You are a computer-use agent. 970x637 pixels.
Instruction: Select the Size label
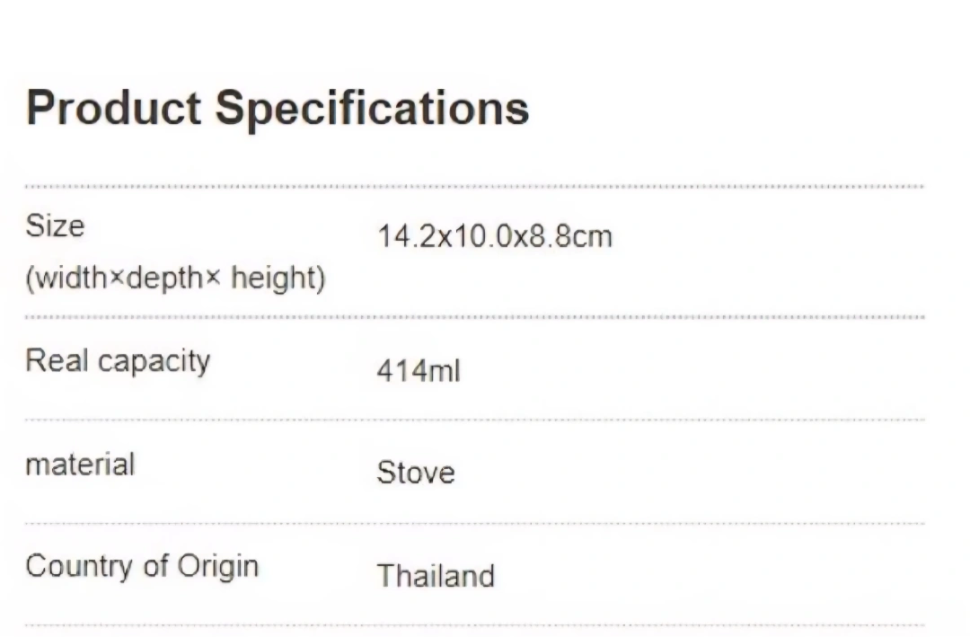(55, 226)
